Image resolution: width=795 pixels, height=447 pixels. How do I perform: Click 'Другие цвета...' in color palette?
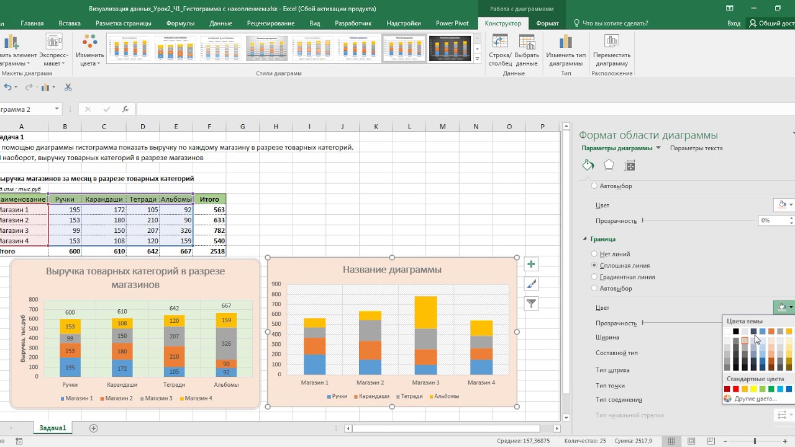[755, 399]
